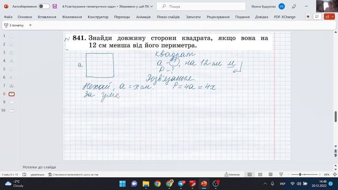The height and width of the screenshot is (190, 338).
Task: Click the pen icon in the title bar
Action: coord(294,6)
